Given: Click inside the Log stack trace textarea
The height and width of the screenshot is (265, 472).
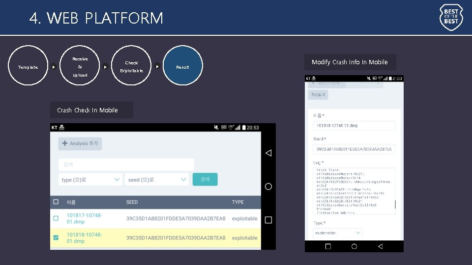Looking at the screenshot, I should (354, 191).
